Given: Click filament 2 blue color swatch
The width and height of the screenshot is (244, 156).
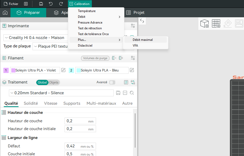Looking at the screenshot, I should [x=71, y=70].
